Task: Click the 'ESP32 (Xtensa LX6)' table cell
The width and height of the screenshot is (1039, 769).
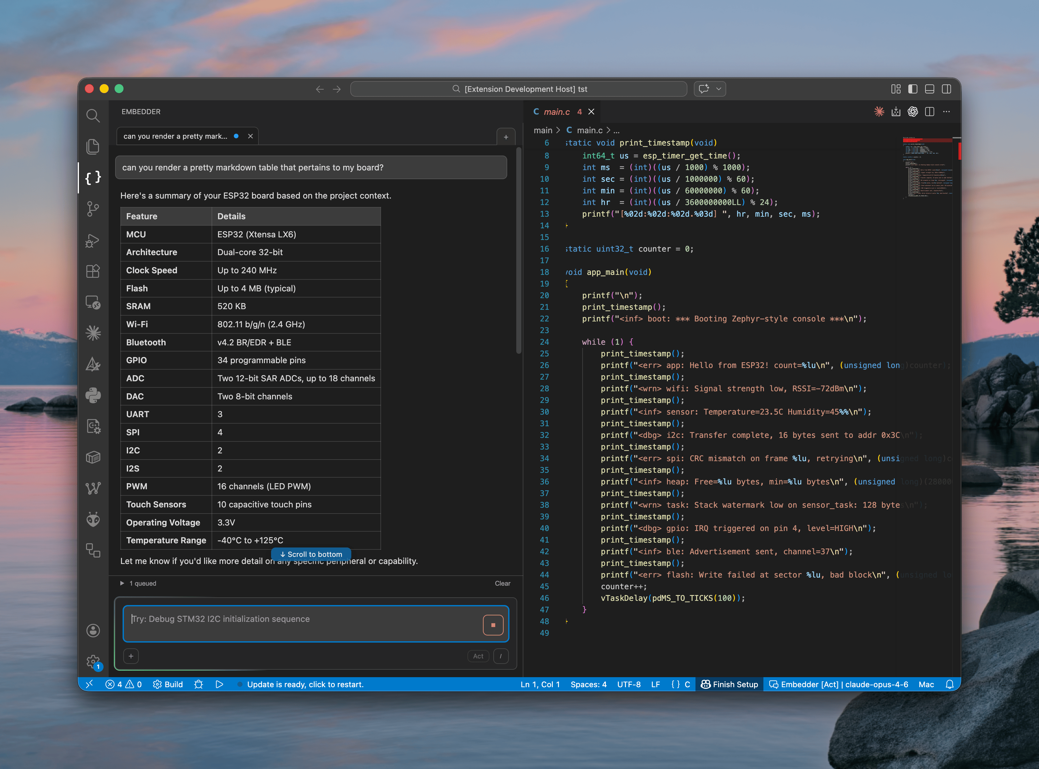Action: (296, 234)
